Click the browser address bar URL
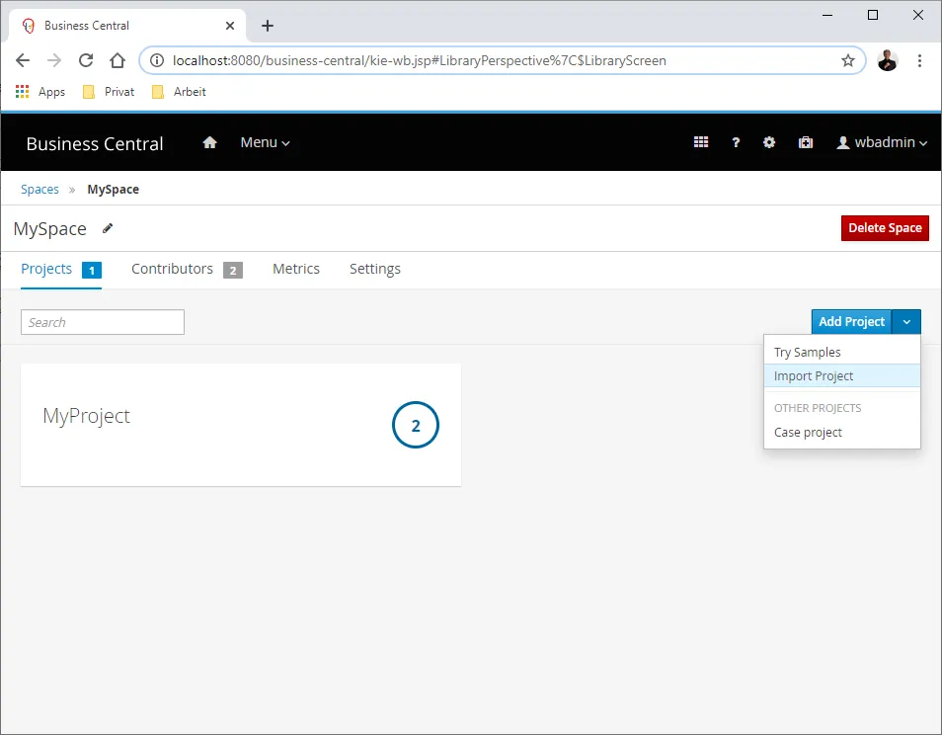The image size is (942, 735). 420,60
